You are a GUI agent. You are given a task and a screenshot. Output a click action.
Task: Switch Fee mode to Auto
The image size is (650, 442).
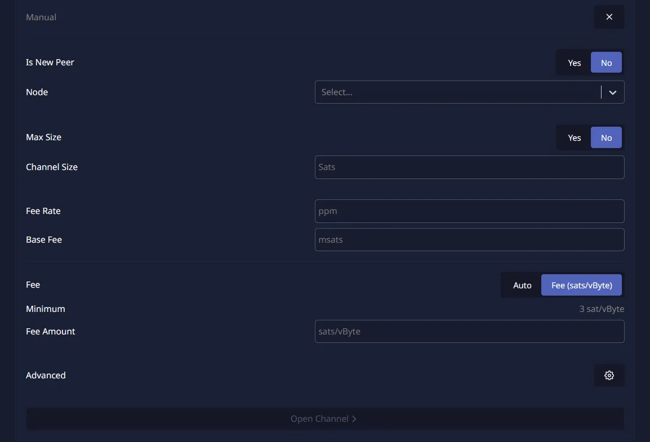(522, 285)
